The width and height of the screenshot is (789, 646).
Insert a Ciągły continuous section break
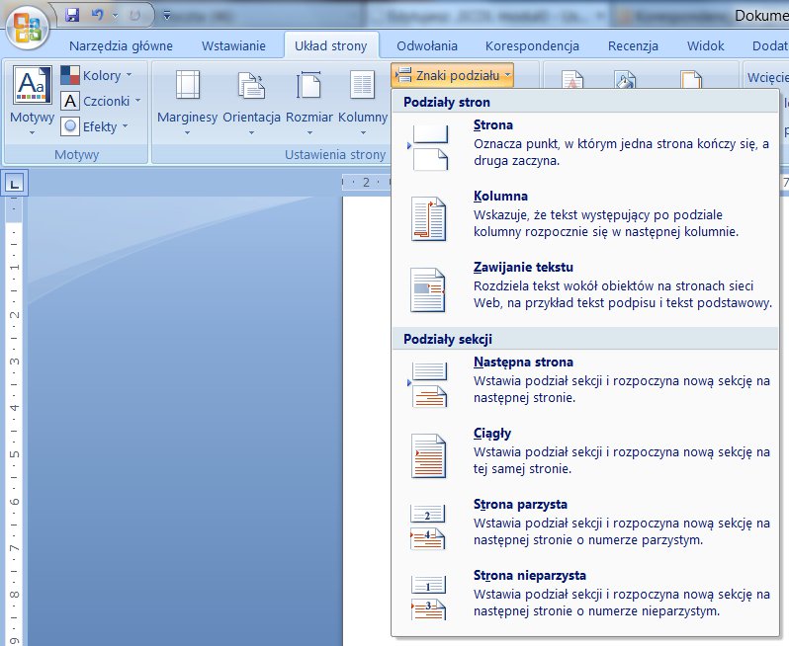[x=585, y=454]
